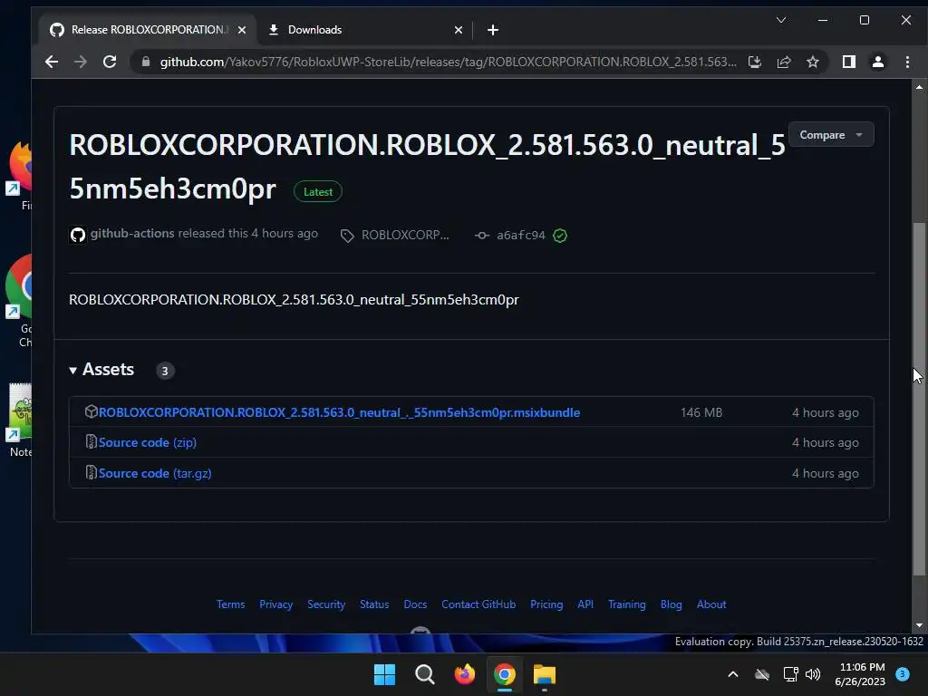Image resolution: width=928 pixels, height=696 pixels.
Task: Click the release title heading
Action: [x=428, y=167]
